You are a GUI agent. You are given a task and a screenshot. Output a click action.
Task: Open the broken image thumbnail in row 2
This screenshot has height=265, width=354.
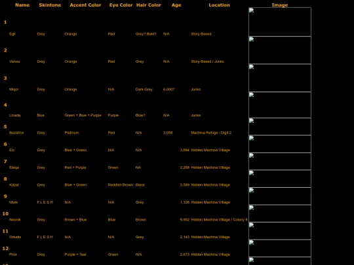tap(280, 50)
